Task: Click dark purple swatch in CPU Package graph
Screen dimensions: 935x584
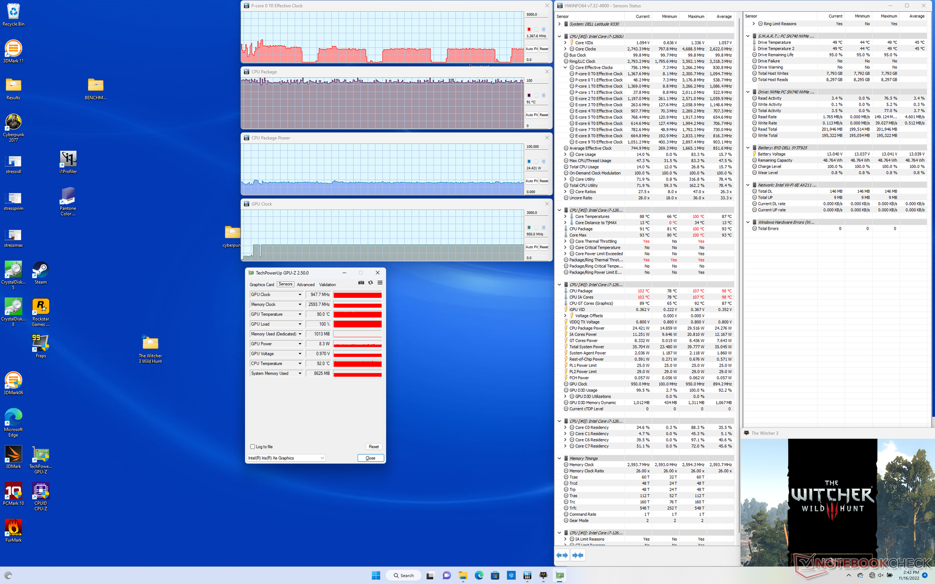Action: pos(529,95)
